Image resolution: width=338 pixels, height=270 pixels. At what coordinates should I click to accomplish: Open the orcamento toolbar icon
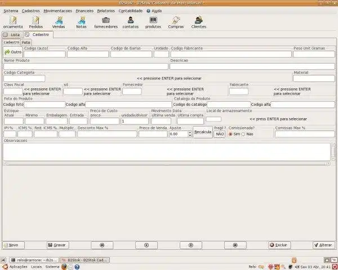13,22
